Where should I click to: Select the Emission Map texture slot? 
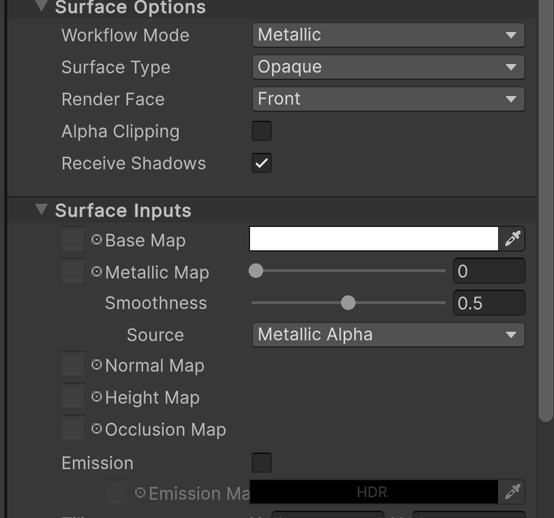[116, 492]
